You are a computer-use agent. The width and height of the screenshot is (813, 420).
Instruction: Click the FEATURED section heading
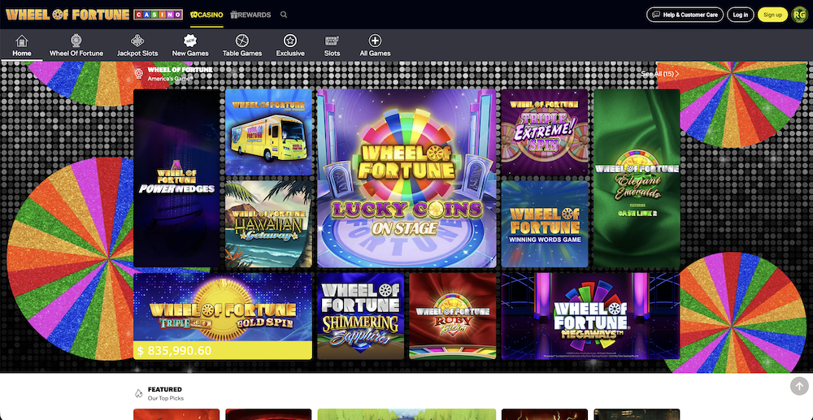click(x=165, y=389)
